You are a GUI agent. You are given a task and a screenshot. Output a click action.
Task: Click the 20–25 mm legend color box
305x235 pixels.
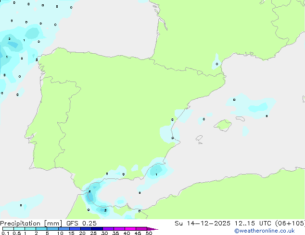(x=86, y=229)
